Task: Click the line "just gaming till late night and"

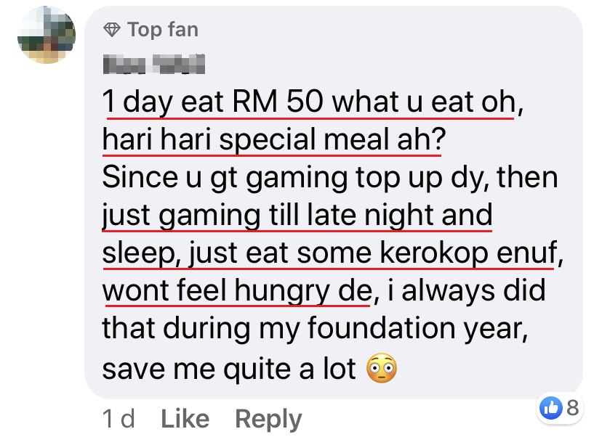Action: pos(297,216)
